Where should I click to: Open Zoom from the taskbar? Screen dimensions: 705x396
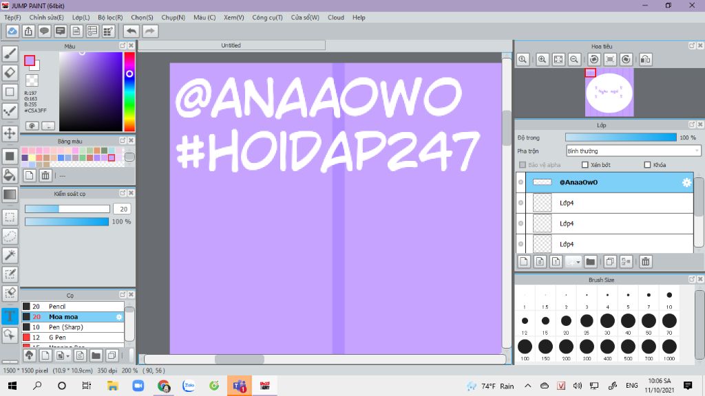138,386
